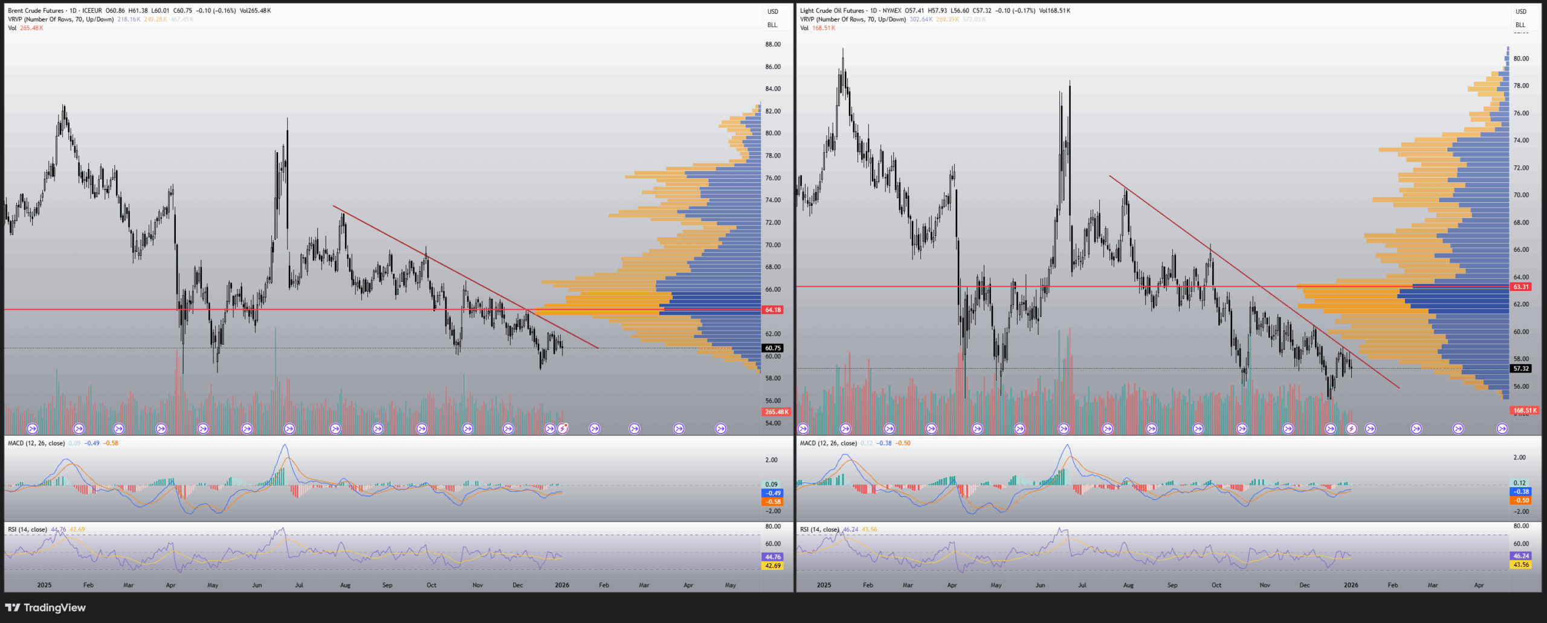Open the TradingView logo link
Viewport: 1547px width, 623px height.
point(46,607)
